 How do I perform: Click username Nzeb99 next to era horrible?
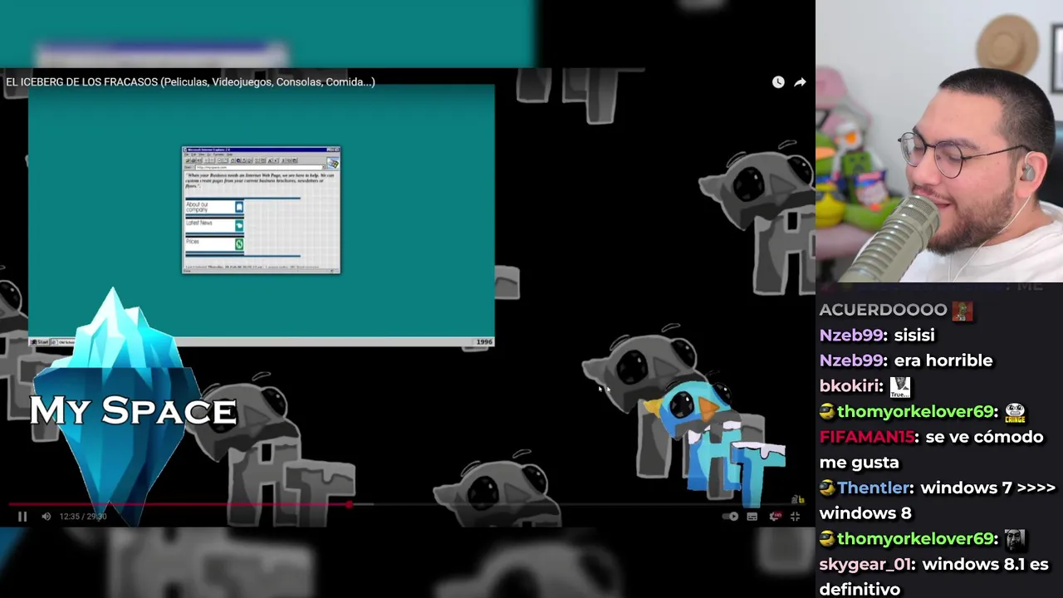(x=851, y=360)
